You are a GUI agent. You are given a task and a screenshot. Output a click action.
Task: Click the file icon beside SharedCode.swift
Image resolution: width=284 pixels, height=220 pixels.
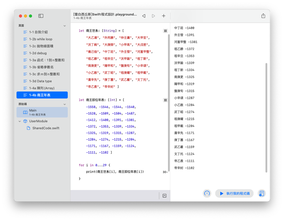click(x=28, y=128)
